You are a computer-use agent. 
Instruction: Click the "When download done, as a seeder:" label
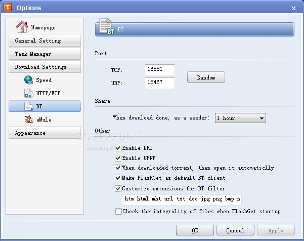(x=161, y=118)
